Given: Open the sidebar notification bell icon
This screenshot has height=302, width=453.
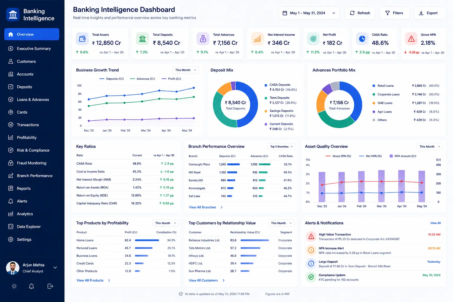Looking at the screenshot, I should 32,286.
